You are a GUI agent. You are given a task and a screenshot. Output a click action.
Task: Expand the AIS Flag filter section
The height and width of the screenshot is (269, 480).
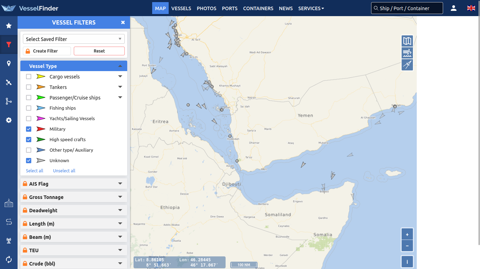(x=74, y=184)
